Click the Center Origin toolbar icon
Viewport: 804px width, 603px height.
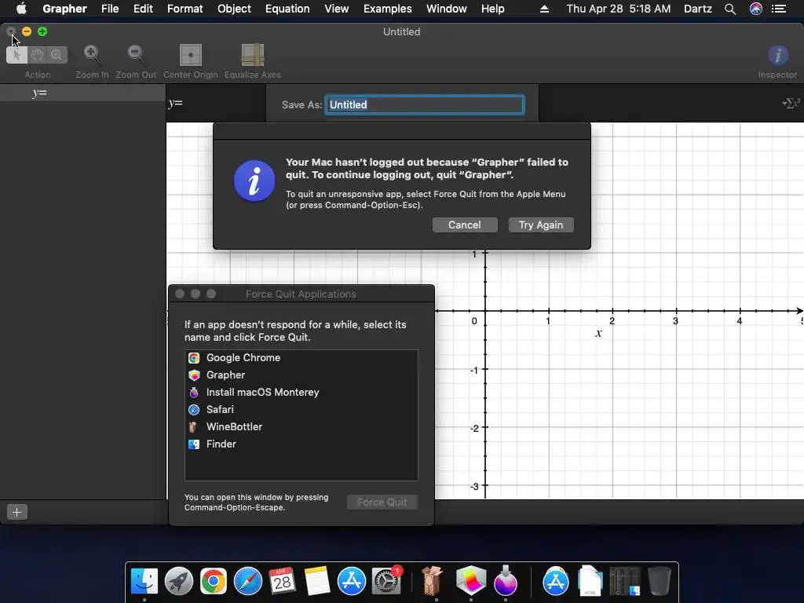190,55
